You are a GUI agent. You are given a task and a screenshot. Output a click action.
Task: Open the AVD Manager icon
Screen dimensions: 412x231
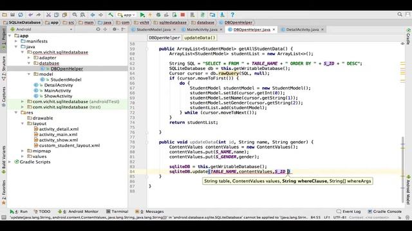pos(192,15)
